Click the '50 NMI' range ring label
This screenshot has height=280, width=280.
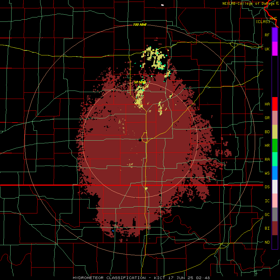tap(140, 82)
